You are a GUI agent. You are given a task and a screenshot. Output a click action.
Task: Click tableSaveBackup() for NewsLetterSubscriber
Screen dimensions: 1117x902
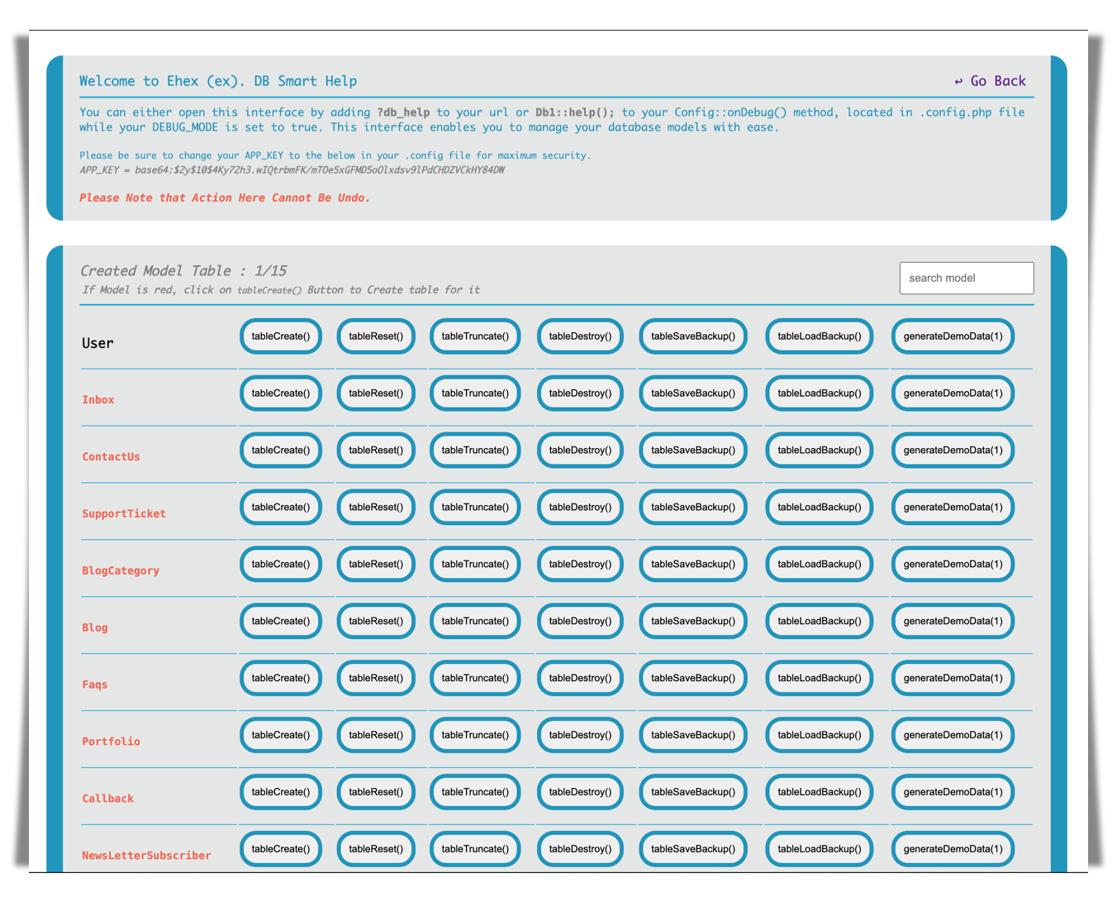tap(693, 850)
